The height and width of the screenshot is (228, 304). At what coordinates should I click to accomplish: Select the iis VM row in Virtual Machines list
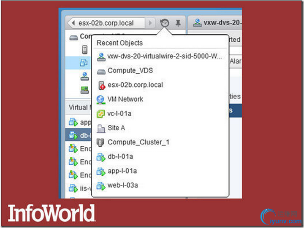tap(79, 188)
